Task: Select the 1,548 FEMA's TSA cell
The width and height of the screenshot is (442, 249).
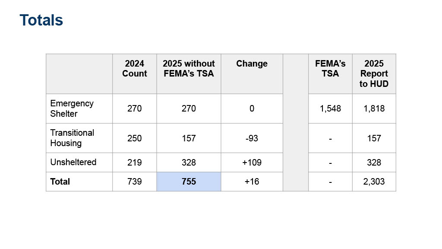Action: point(330,109)
